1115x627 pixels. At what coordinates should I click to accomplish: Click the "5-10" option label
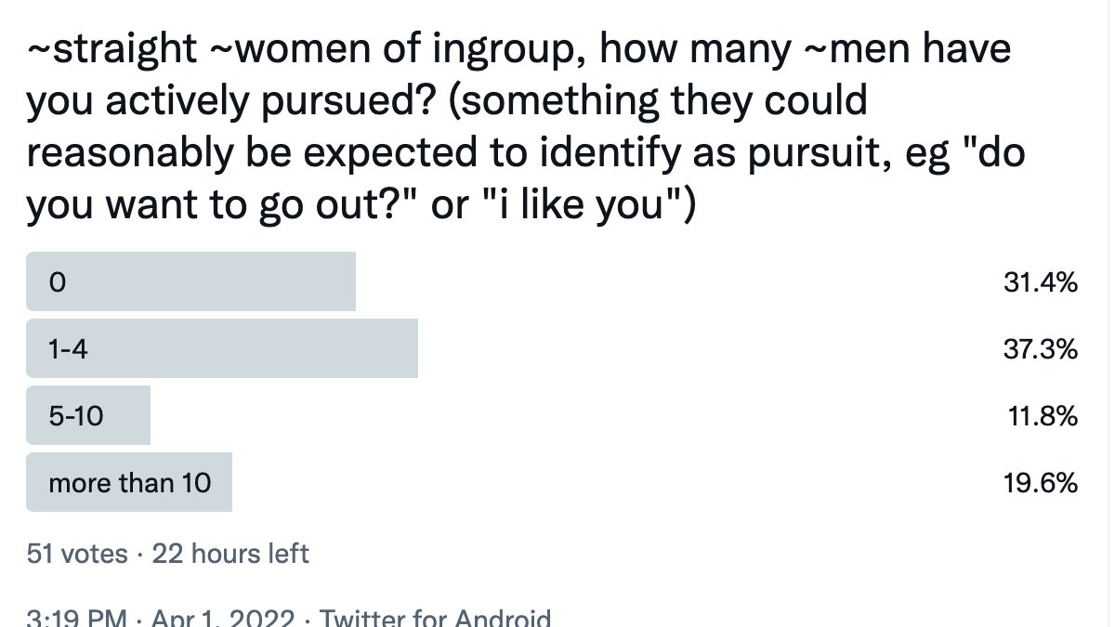coord(76,416)
